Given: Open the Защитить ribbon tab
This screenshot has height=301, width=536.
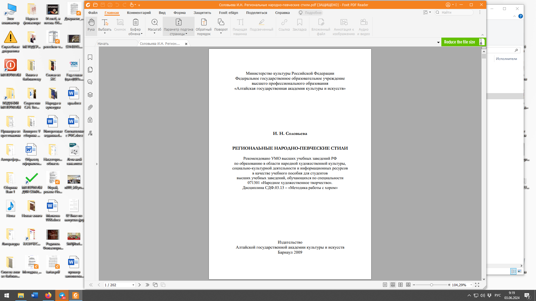Looking at the screenshot, I should pos(202,13).
